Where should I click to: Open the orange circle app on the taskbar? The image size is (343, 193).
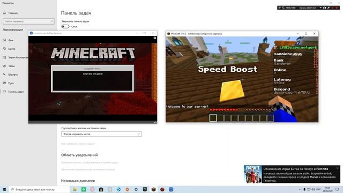[x=128, y=189]
